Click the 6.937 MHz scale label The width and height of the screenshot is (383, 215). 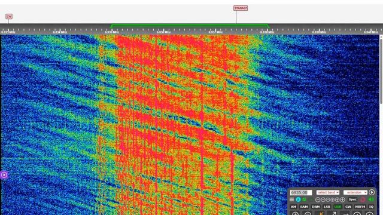click(215, 32)
